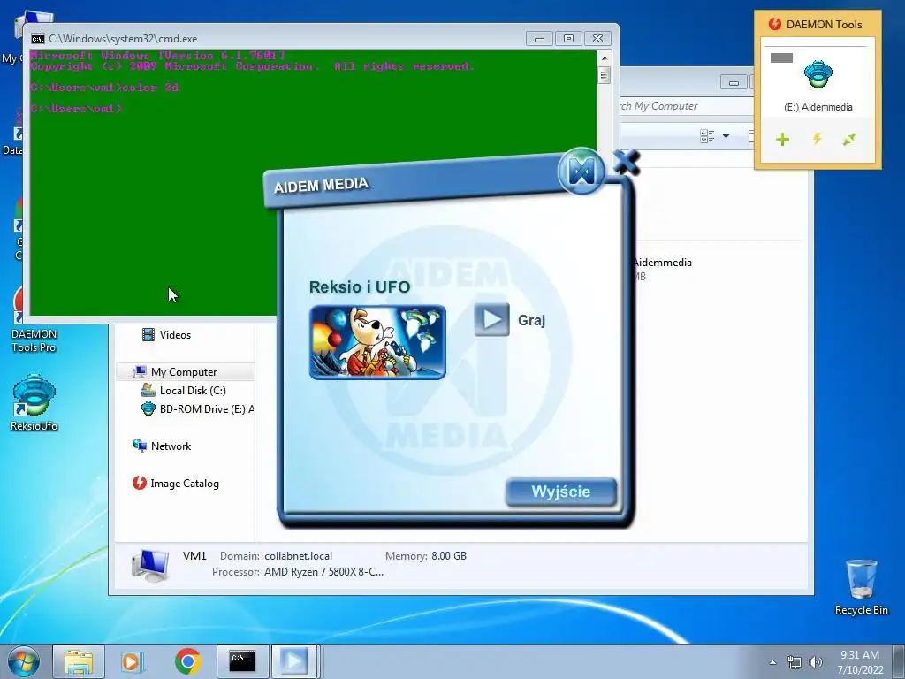This screenshot has height=679, width=905.
Task: Click collabnet.local domain text
Action: click(x=299, y=556)
